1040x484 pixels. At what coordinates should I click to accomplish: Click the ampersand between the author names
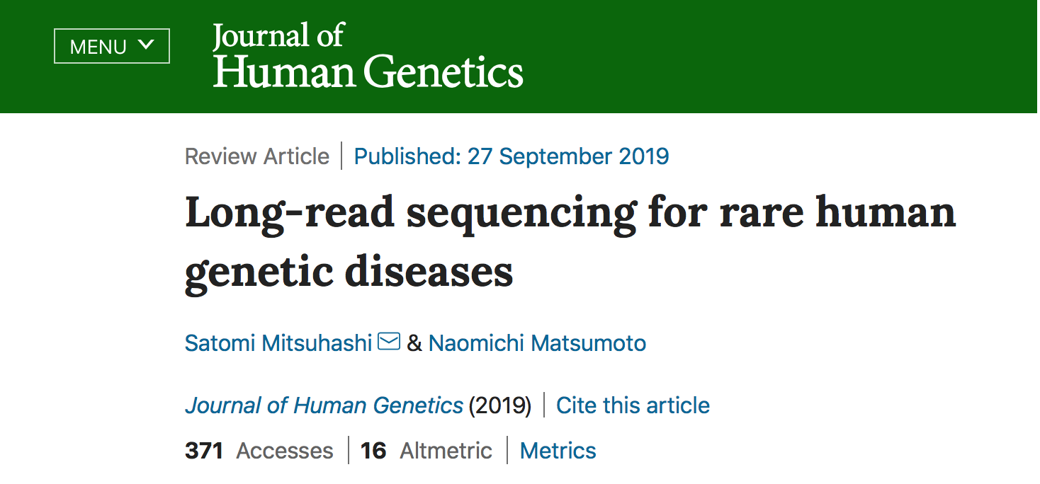pos(414,343)
